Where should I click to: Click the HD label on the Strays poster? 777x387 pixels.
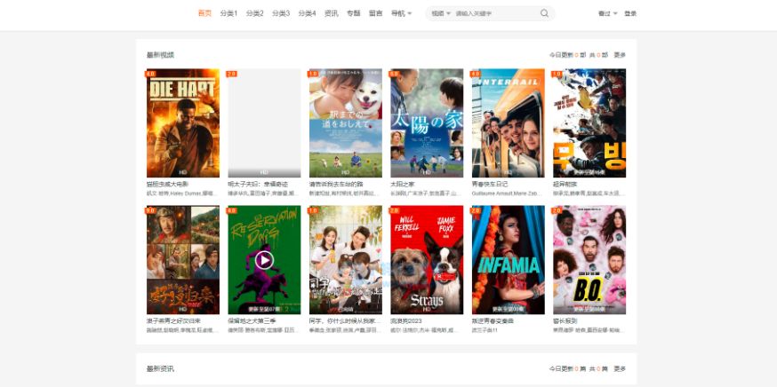(x=427, y=309)
